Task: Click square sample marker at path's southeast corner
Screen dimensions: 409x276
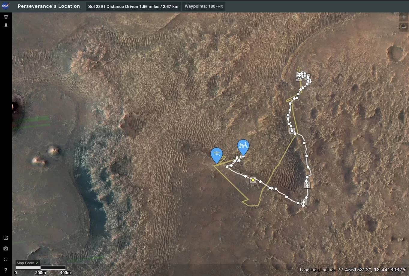Action: point(304,202)
